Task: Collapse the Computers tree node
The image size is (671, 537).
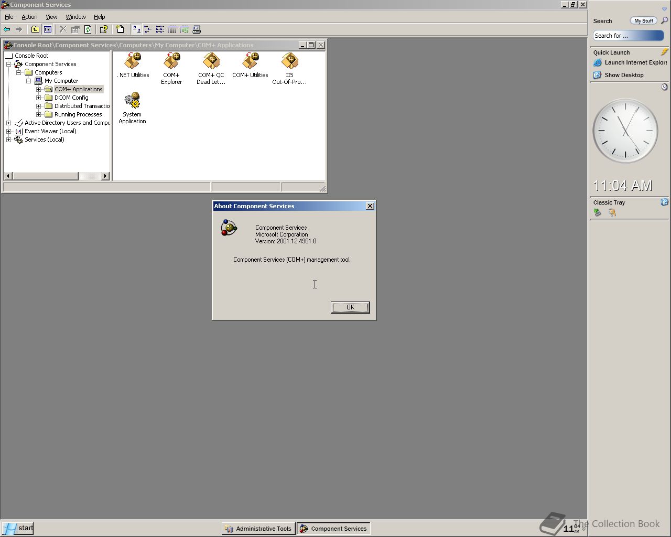Action: [x=18, y=72]
